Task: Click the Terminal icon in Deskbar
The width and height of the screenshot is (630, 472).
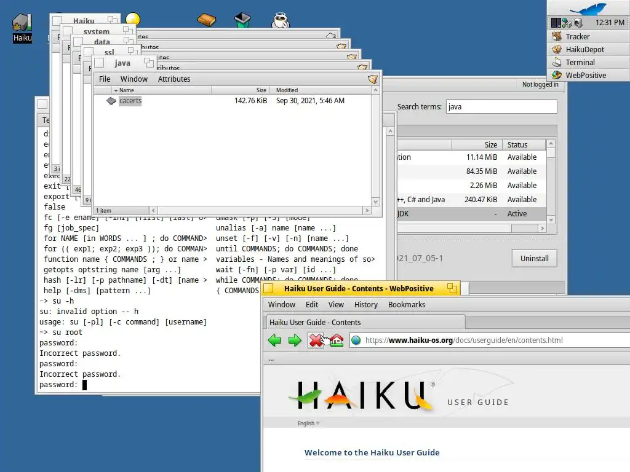Action: 557,62
